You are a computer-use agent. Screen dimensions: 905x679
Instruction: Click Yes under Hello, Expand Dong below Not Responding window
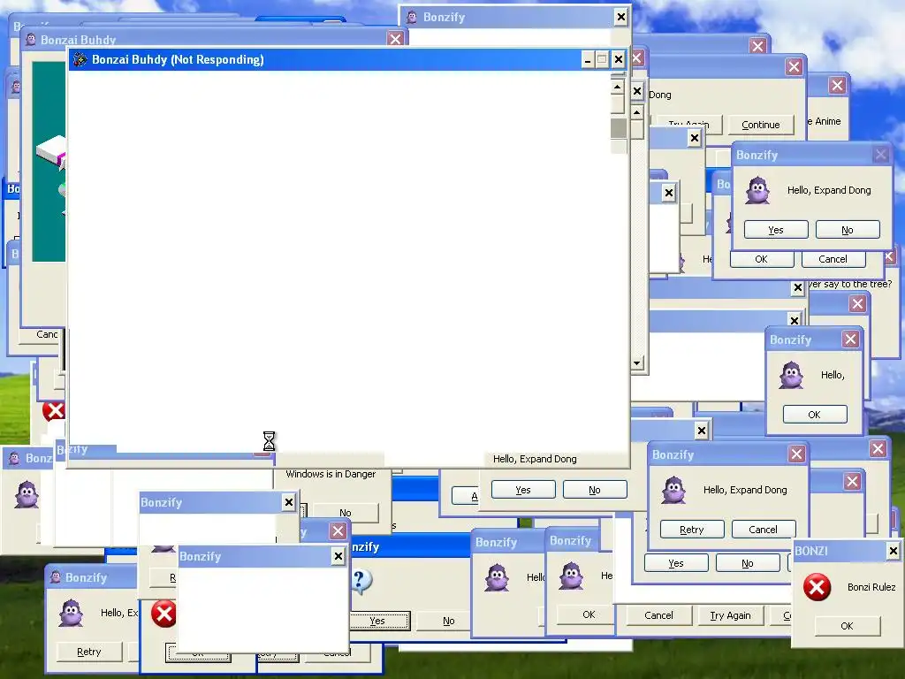[x=523, y=490]
